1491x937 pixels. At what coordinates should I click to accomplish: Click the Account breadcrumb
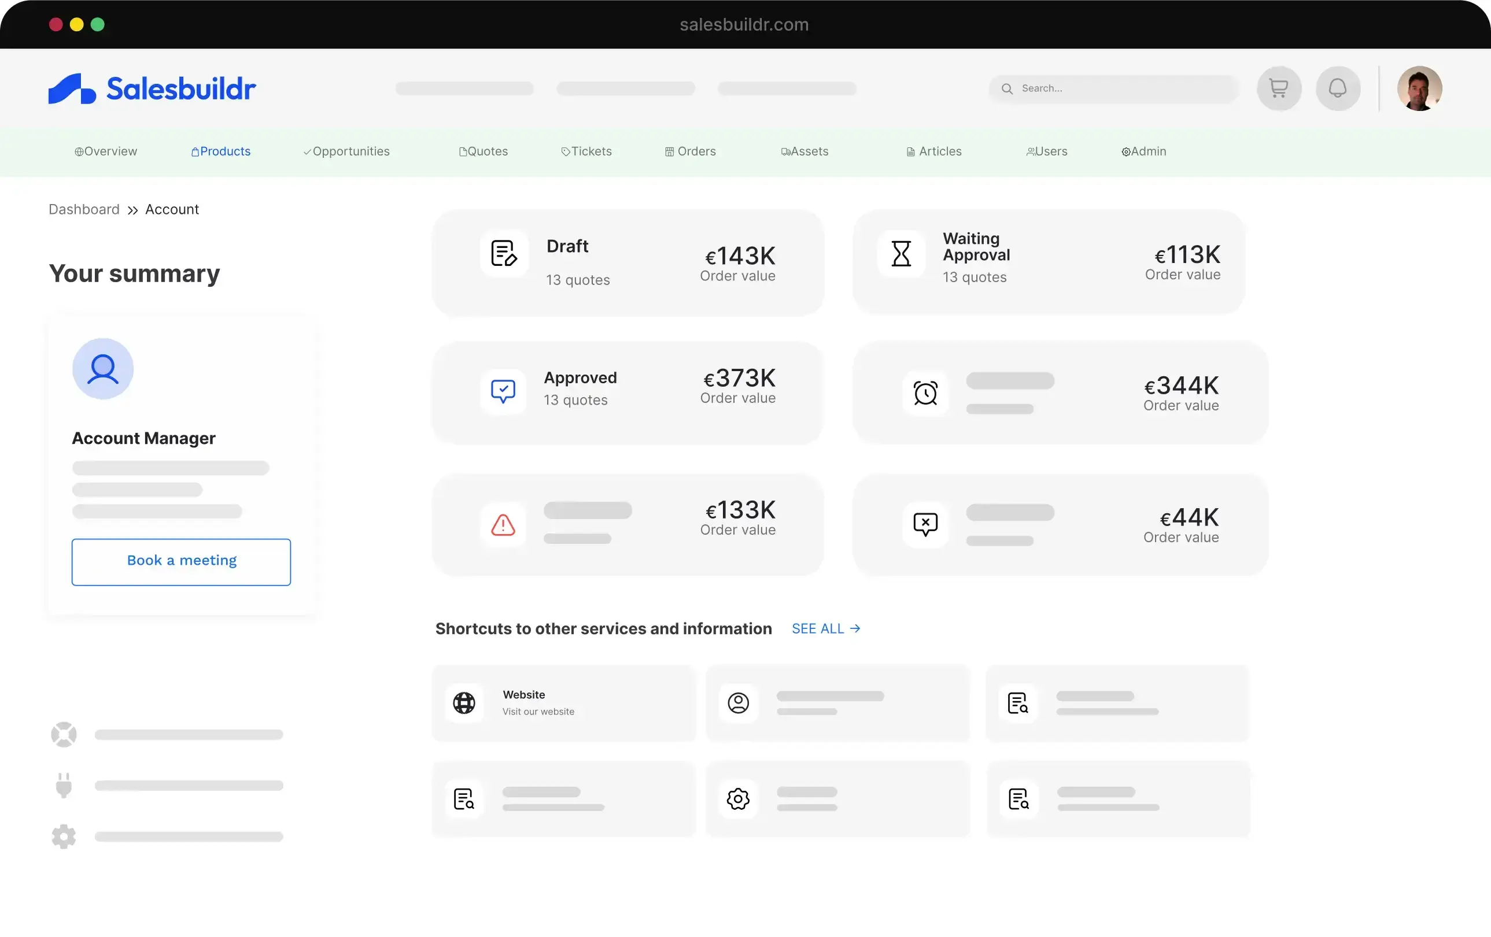(x=172, y=209)
